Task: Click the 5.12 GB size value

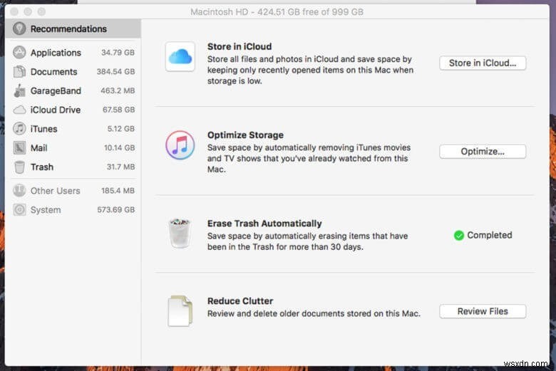Action: click(x=121, y=129)
